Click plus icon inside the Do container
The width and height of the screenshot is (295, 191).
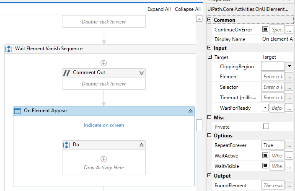pos(104,159)
